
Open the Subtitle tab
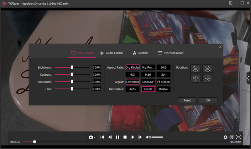click(x=141, y=53)
